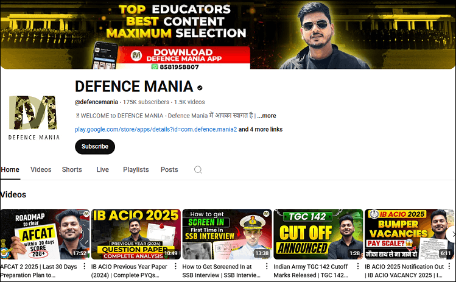Click the next arrow on the videos carousel

tap(452, 234)
